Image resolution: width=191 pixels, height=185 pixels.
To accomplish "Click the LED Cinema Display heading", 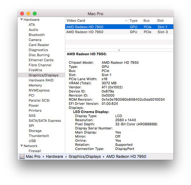I will (x=91, y=112).
